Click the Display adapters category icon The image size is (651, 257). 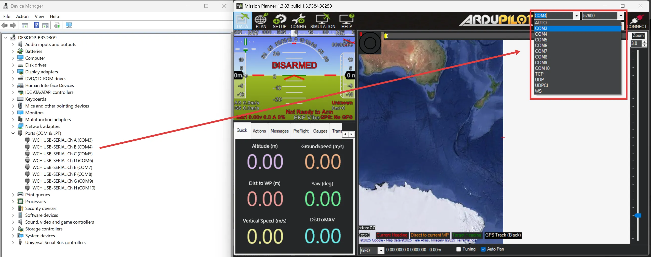click(x=20, y=72)
